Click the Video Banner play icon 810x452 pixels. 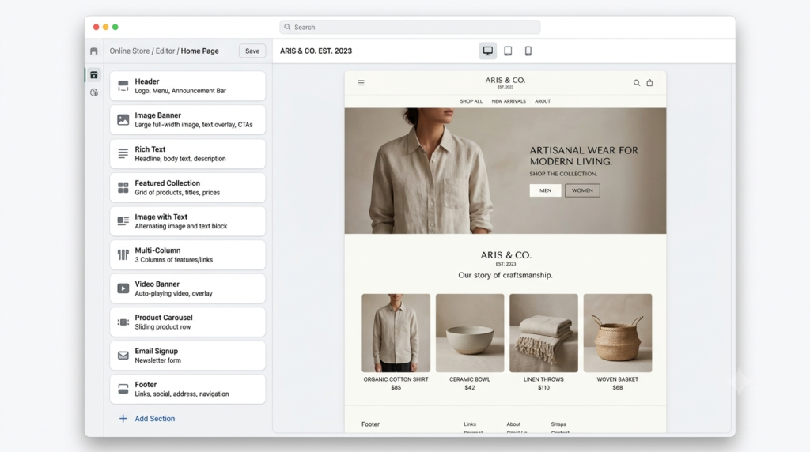(123, 288)
